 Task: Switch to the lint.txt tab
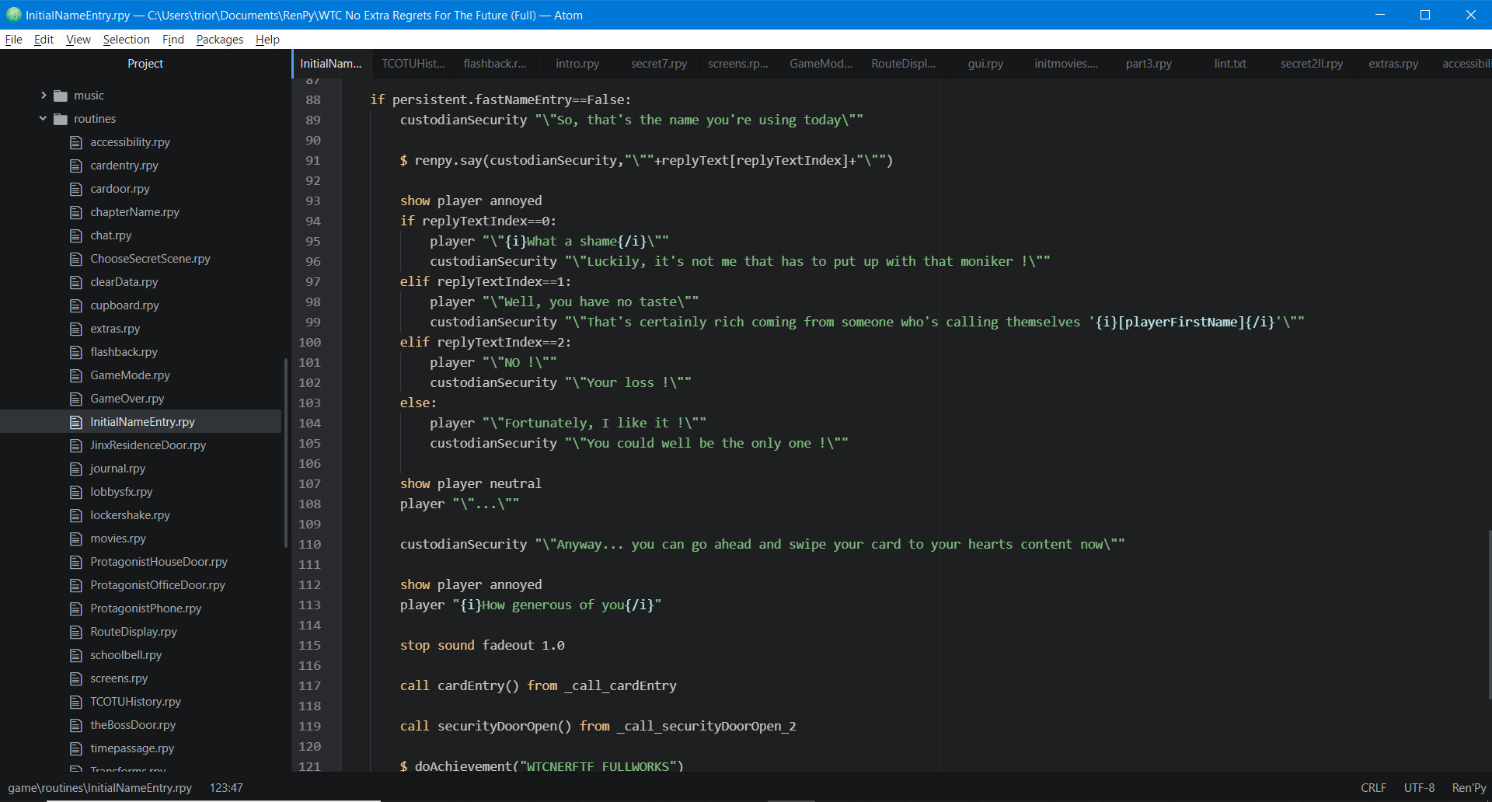tap(1229, 64)
